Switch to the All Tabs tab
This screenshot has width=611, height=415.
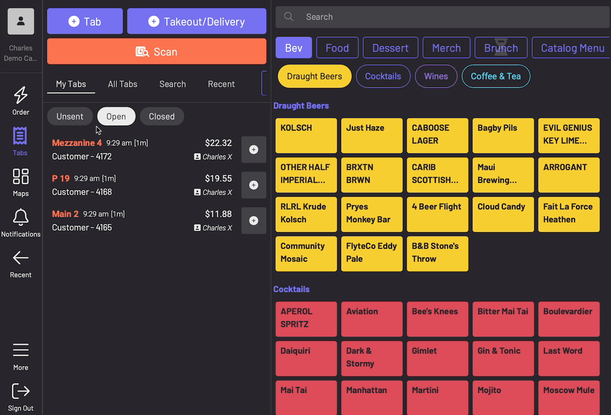[x=123, y=84]
